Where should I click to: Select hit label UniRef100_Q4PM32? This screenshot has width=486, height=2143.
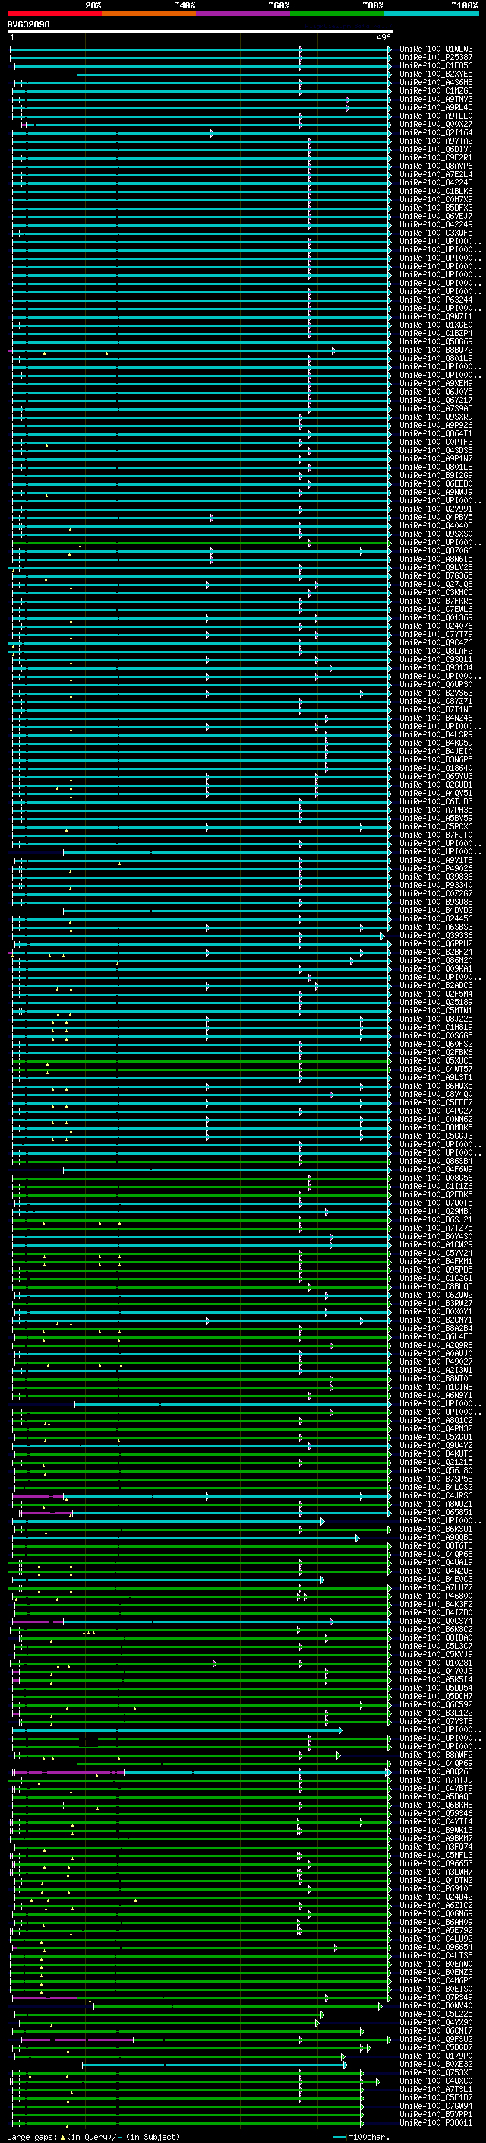[x=436, y=1428]
